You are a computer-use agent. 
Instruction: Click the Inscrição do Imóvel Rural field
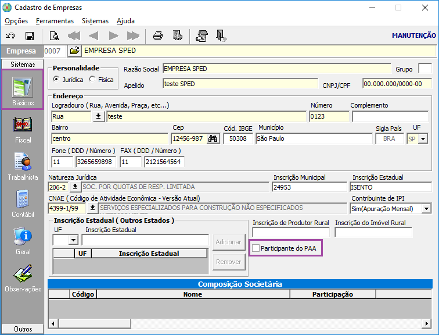373,233
